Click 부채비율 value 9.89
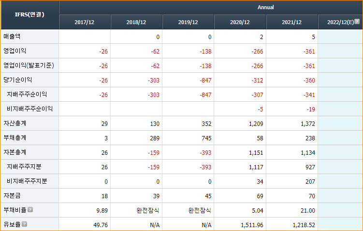Viewport: 363px width, 231px height. (102, 210)
